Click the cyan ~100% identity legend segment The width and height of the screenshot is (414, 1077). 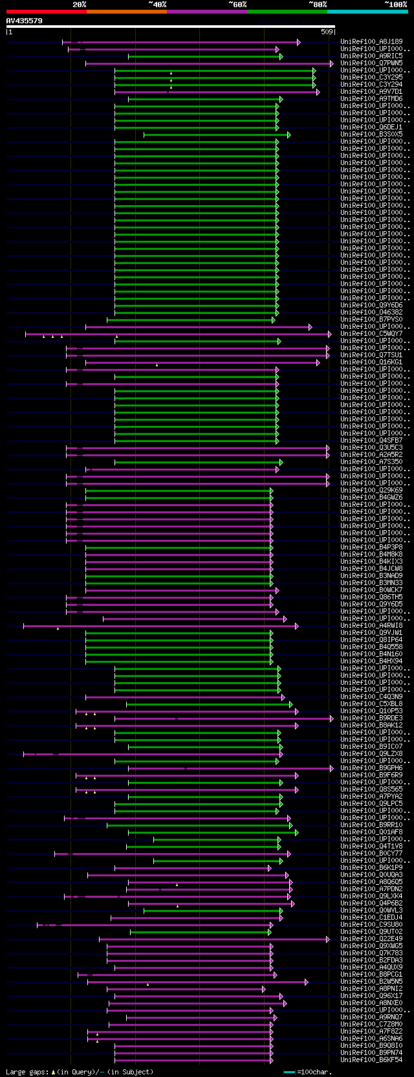point(367,12)
